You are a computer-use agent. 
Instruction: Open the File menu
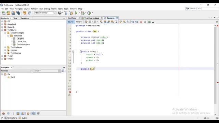[x=2, y=9]
